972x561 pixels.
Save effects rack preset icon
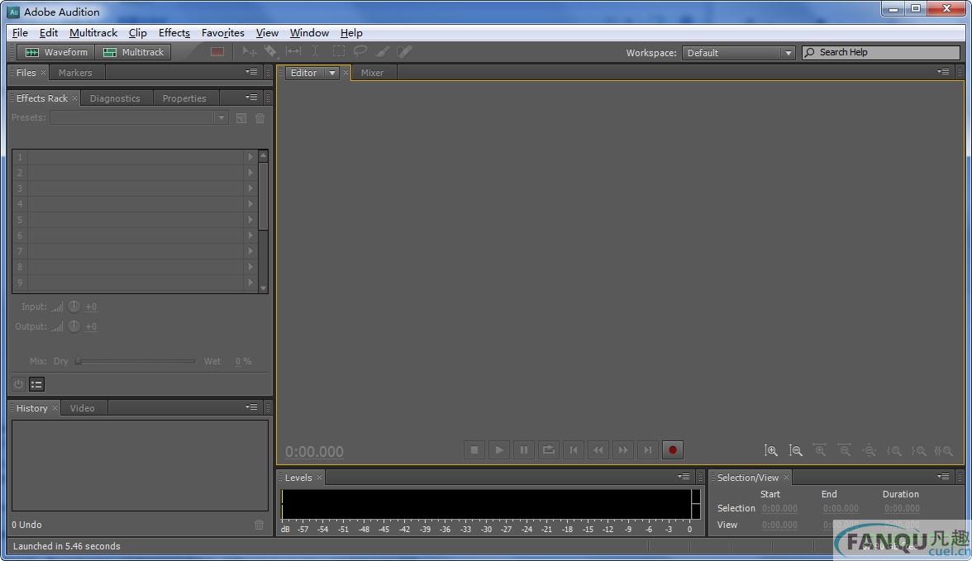pyautogui.click(x=241, y=118)
